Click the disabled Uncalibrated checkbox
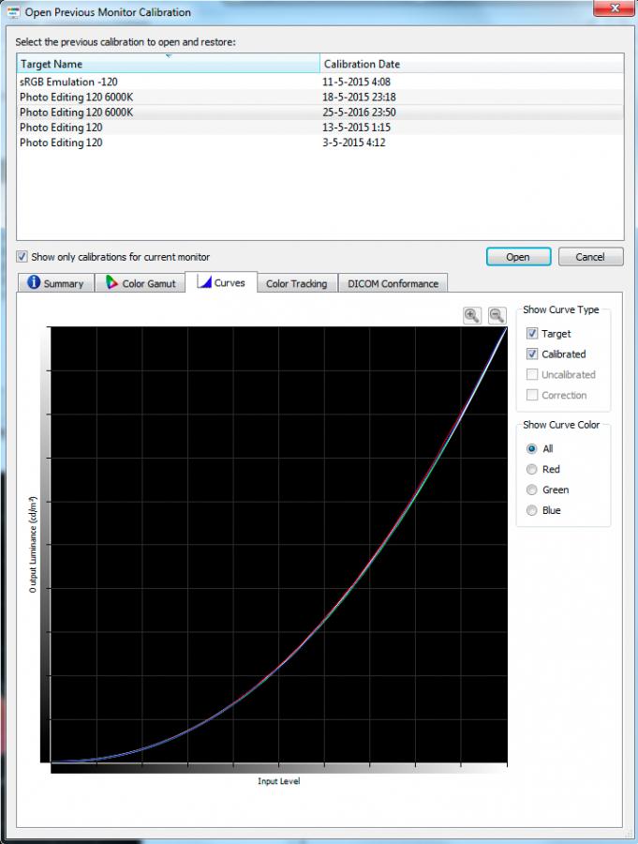638x844 pixels. 532,374
